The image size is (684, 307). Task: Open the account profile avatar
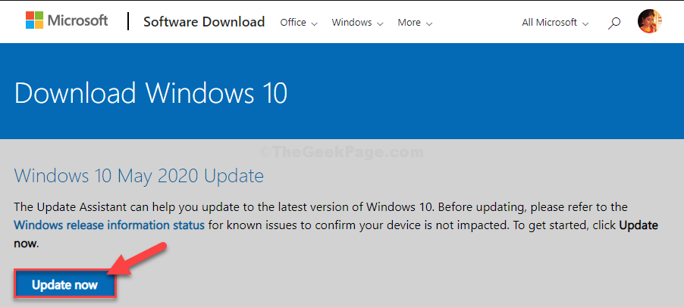650,21
